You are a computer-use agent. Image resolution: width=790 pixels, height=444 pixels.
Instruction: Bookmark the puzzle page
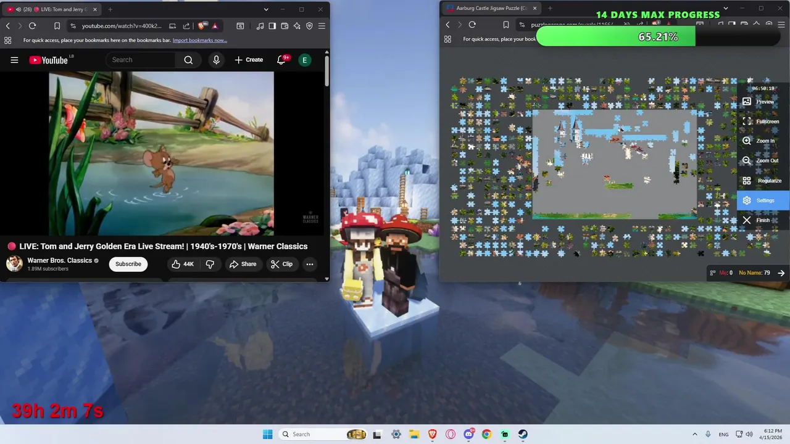coord(505,25)
